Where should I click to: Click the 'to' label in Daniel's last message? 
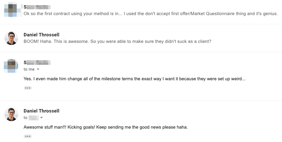coord(25,118)
